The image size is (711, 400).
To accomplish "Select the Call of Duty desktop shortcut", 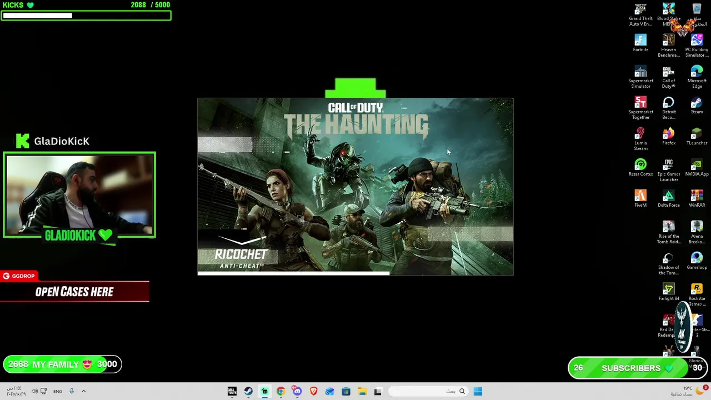I will pyautogui.click(x=668, y=77).
